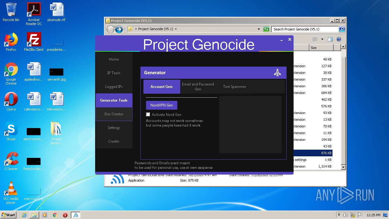389x219 pixels.
Task: Click Chrome icon in taskbar
Action: click(55, 215)
